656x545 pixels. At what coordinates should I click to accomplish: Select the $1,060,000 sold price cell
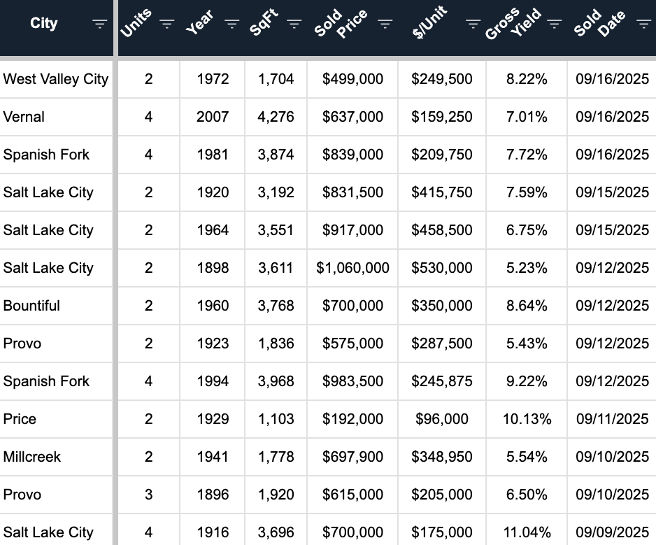352,268
